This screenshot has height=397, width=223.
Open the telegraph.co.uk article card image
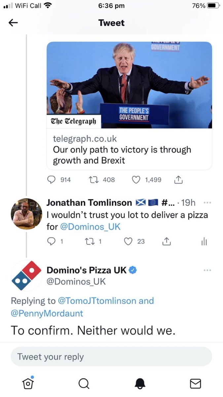[x=129, y=85]
